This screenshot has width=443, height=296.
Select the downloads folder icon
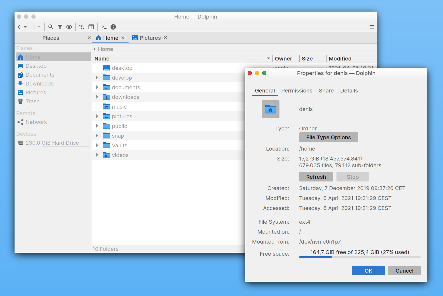click(x=107, y=97)
